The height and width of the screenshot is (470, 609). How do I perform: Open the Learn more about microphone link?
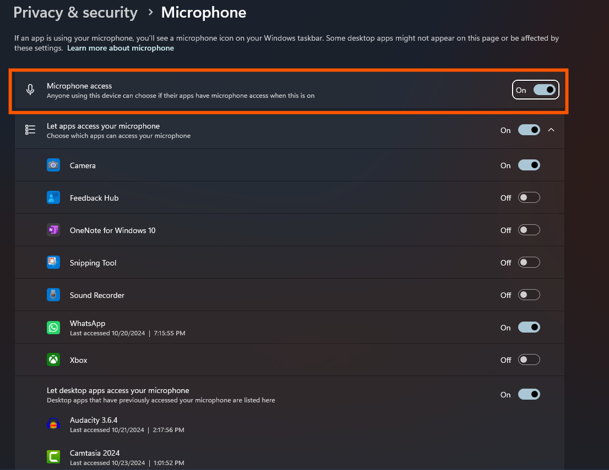coord(121,48)
